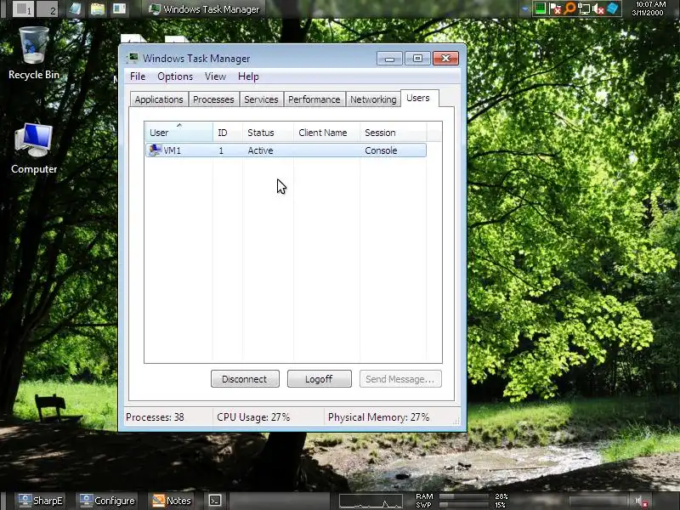The width and height of the screenshot is (680, 510).
Task: Sort by Session column header
Action: click(x=393, y=132)
